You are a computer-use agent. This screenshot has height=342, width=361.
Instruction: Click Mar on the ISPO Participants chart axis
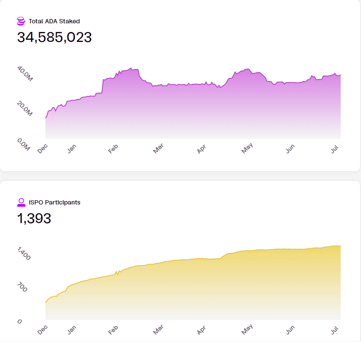click(x=158, y=330)
